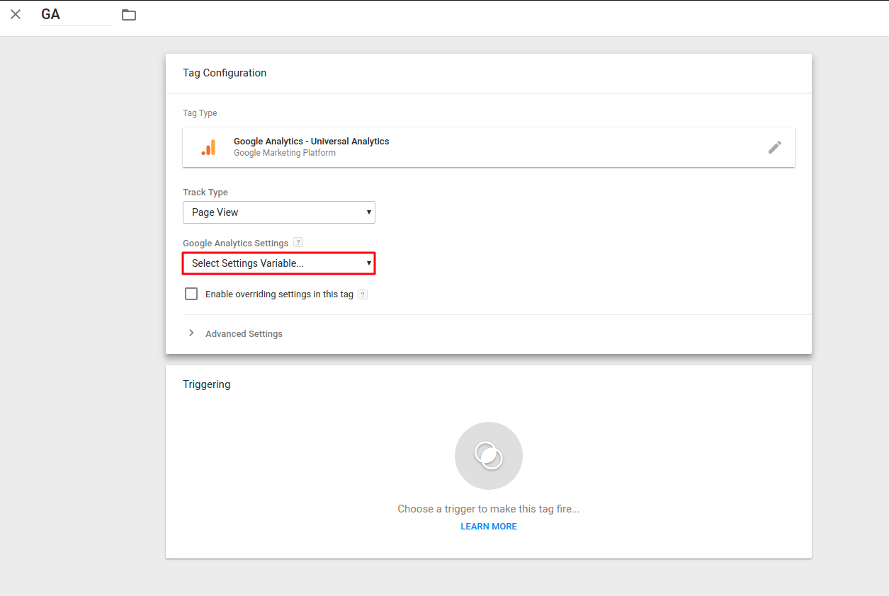The width and height of the screenshot is (889, 596).
Task: Click the Google Marketing Platform subtitle
Action: click(x=285, y=153)
